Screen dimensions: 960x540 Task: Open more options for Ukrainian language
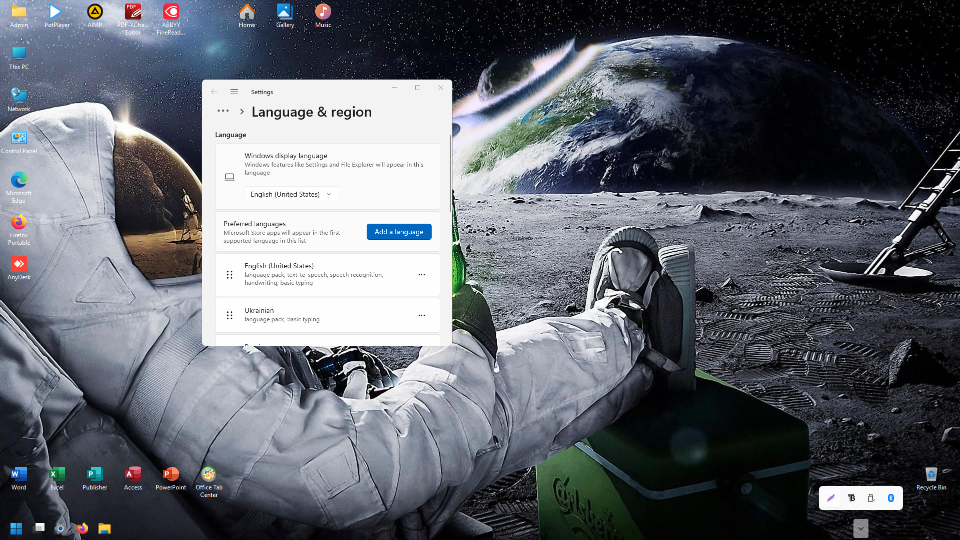422,315
